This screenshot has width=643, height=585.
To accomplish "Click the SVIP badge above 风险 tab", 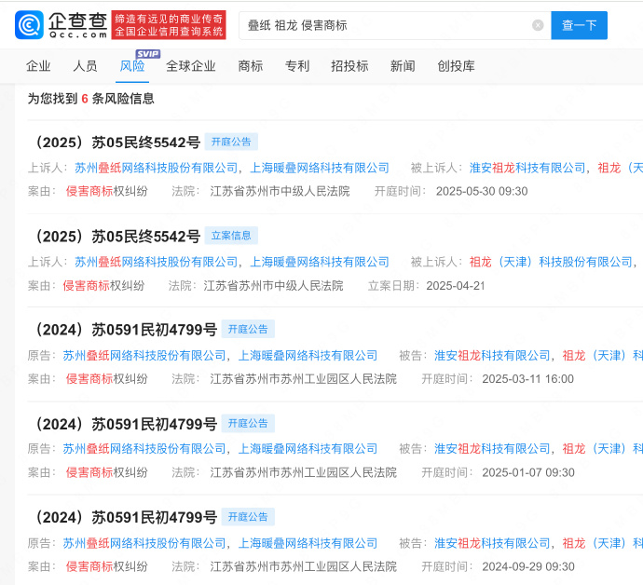I will click(147, 54).
